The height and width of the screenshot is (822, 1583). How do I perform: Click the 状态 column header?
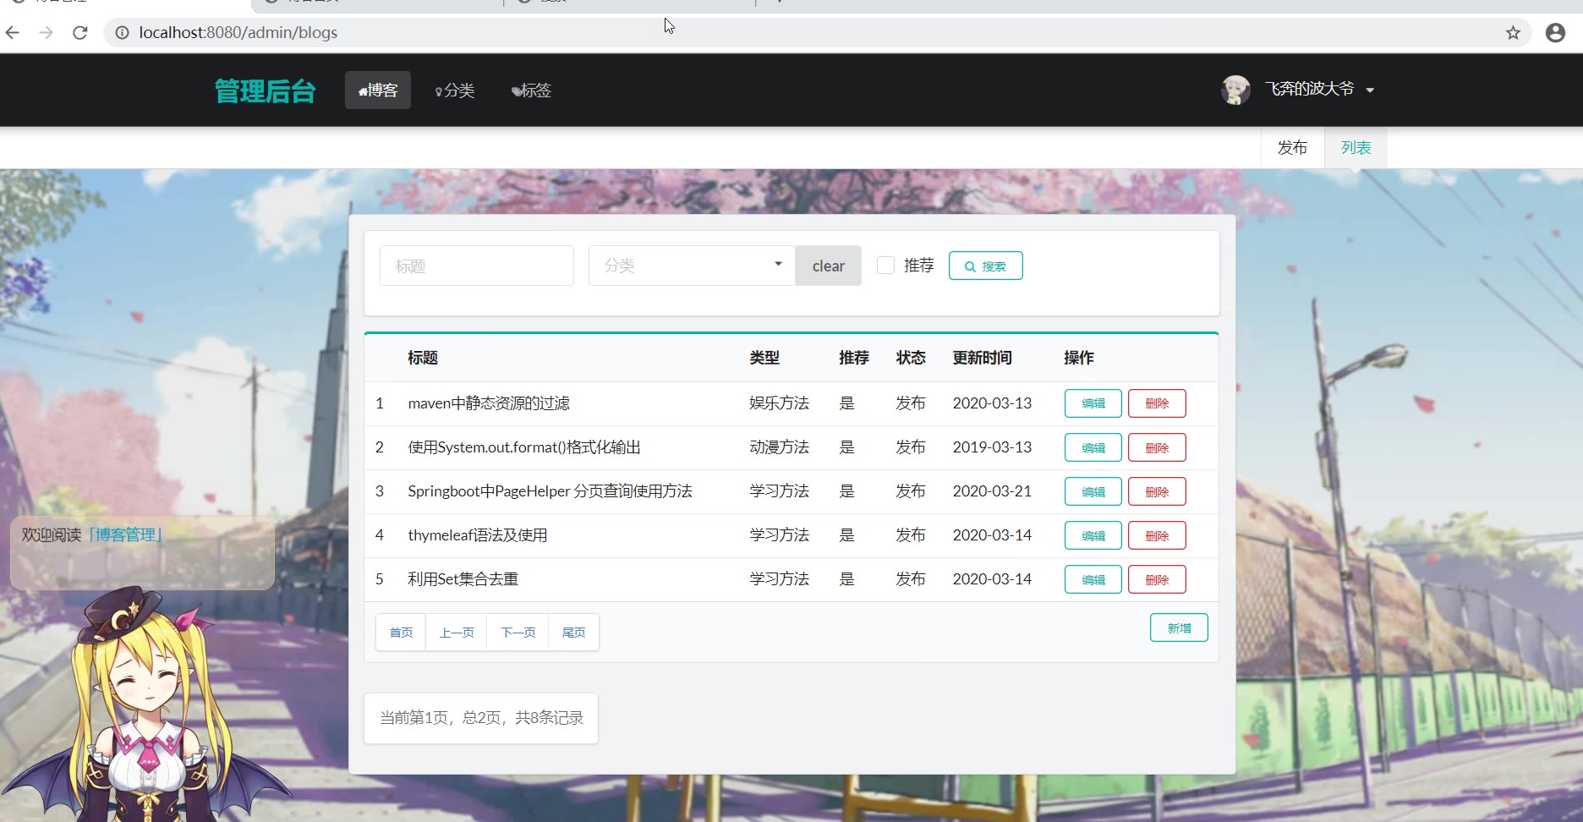tap(911, 358)
